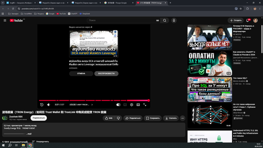This screenshot has height=148, width=263.
Task: Open the player settings gear
Action: tap(131, 105)
